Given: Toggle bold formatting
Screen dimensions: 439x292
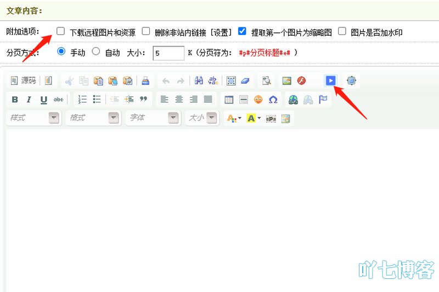Looking at the screenshot, I should 15,100.
